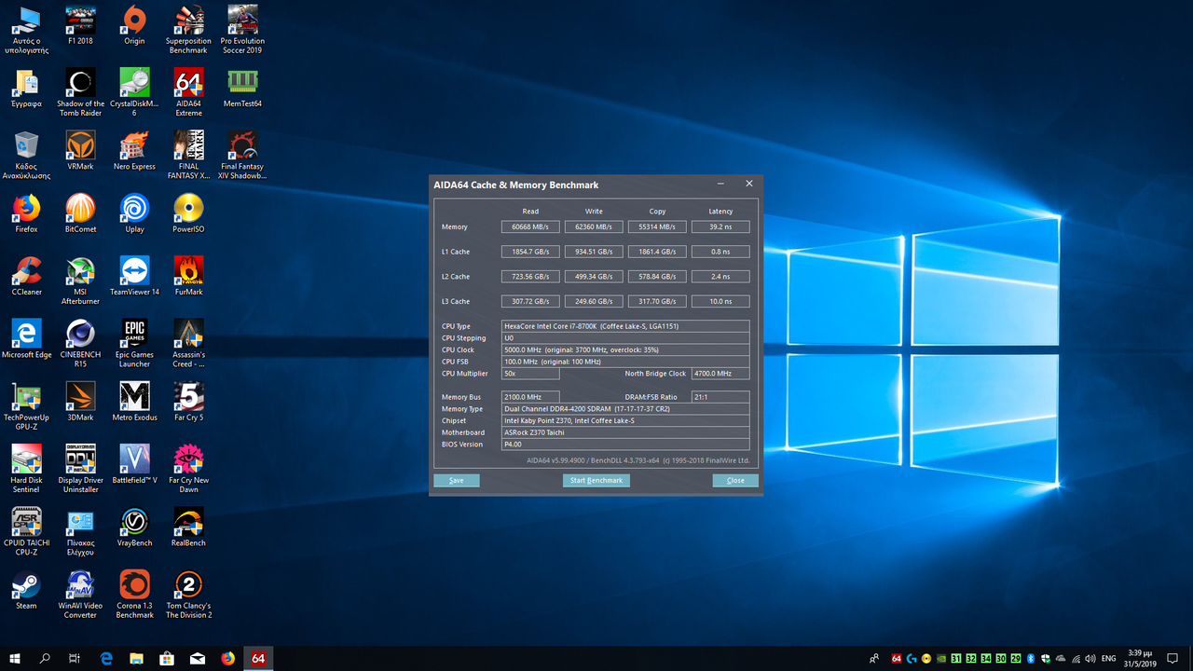
Task: Open Pro Evolution Soccer 2019 icon
Action: click(242, 30)
